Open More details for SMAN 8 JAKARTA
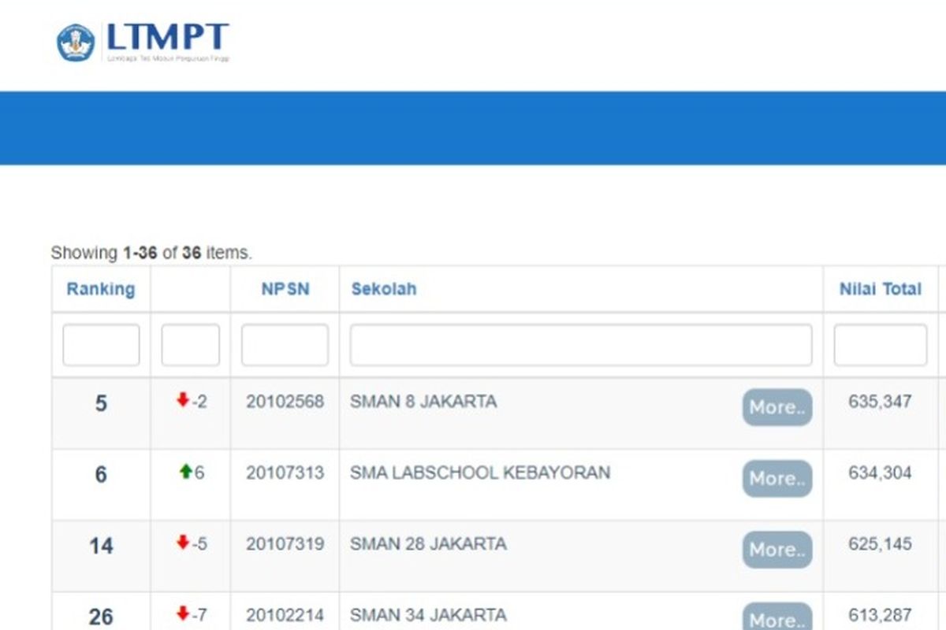 (x=777, y=407)
